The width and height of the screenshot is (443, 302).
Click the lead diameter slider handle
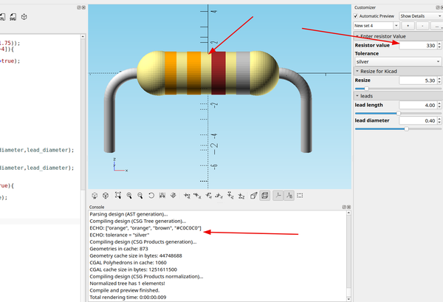coord(406,128)
